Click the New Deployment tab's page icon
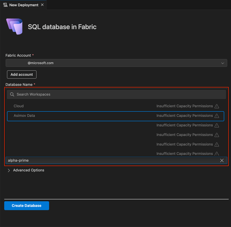This screenshot has width=231, height=227. (5, 5)
